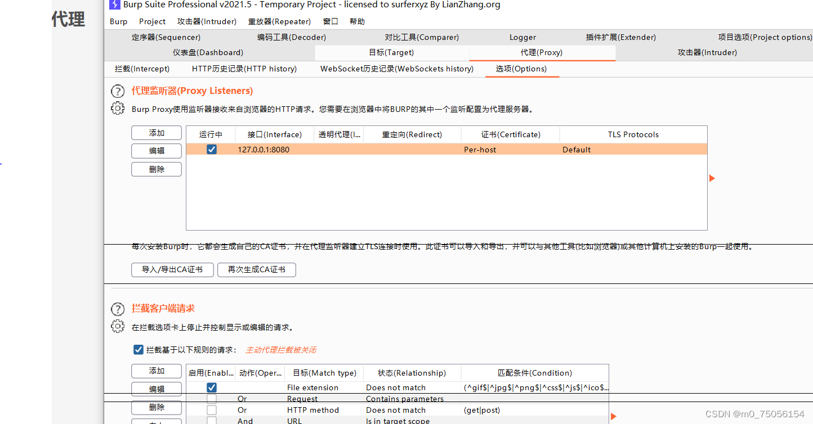Open help icon for Proxy Listeners section
Viewport: 813px width, 424px height.
click(117, 91)
